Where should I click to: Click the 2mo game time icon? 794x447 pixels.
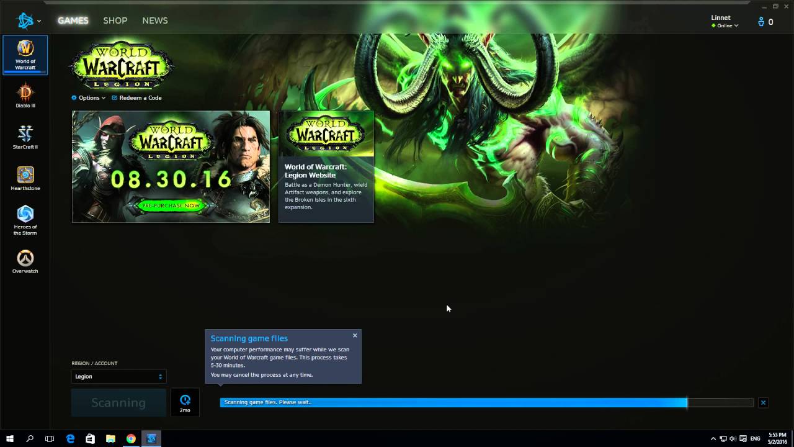(185, 402)
